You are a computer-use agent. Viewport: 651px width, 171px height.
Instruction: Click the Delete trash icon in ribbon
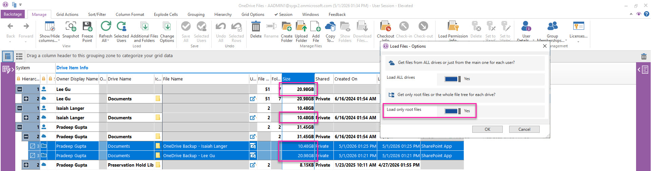(x=256, y=26)
